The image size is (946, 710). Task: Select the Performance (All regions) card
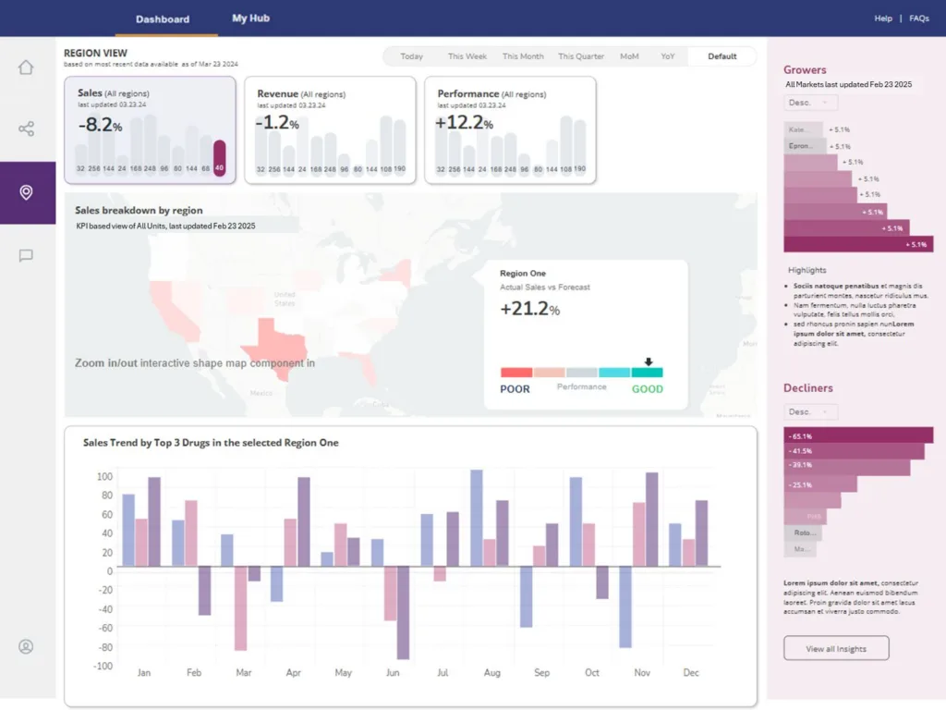[x=510, y=129]
